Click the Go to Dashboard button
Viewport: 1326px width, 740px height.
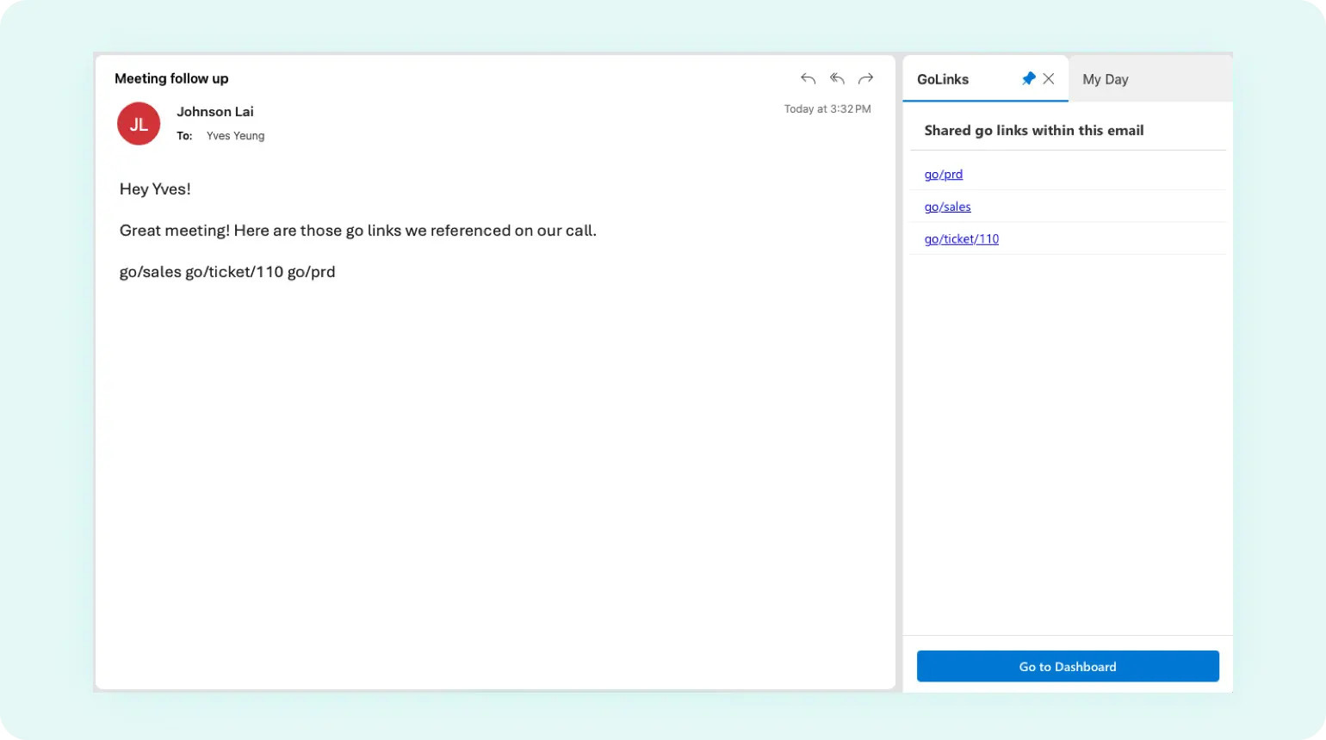[1067, 665]
